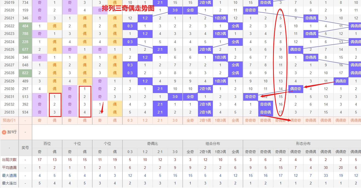This screenshot has height=188, width=361.
Task: Click the 组合分布 column group header
Action: coord(213,144)
